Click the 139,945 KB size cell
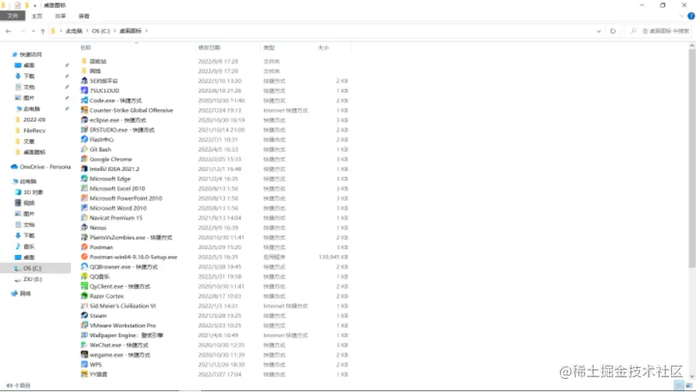 click(333, 257)
